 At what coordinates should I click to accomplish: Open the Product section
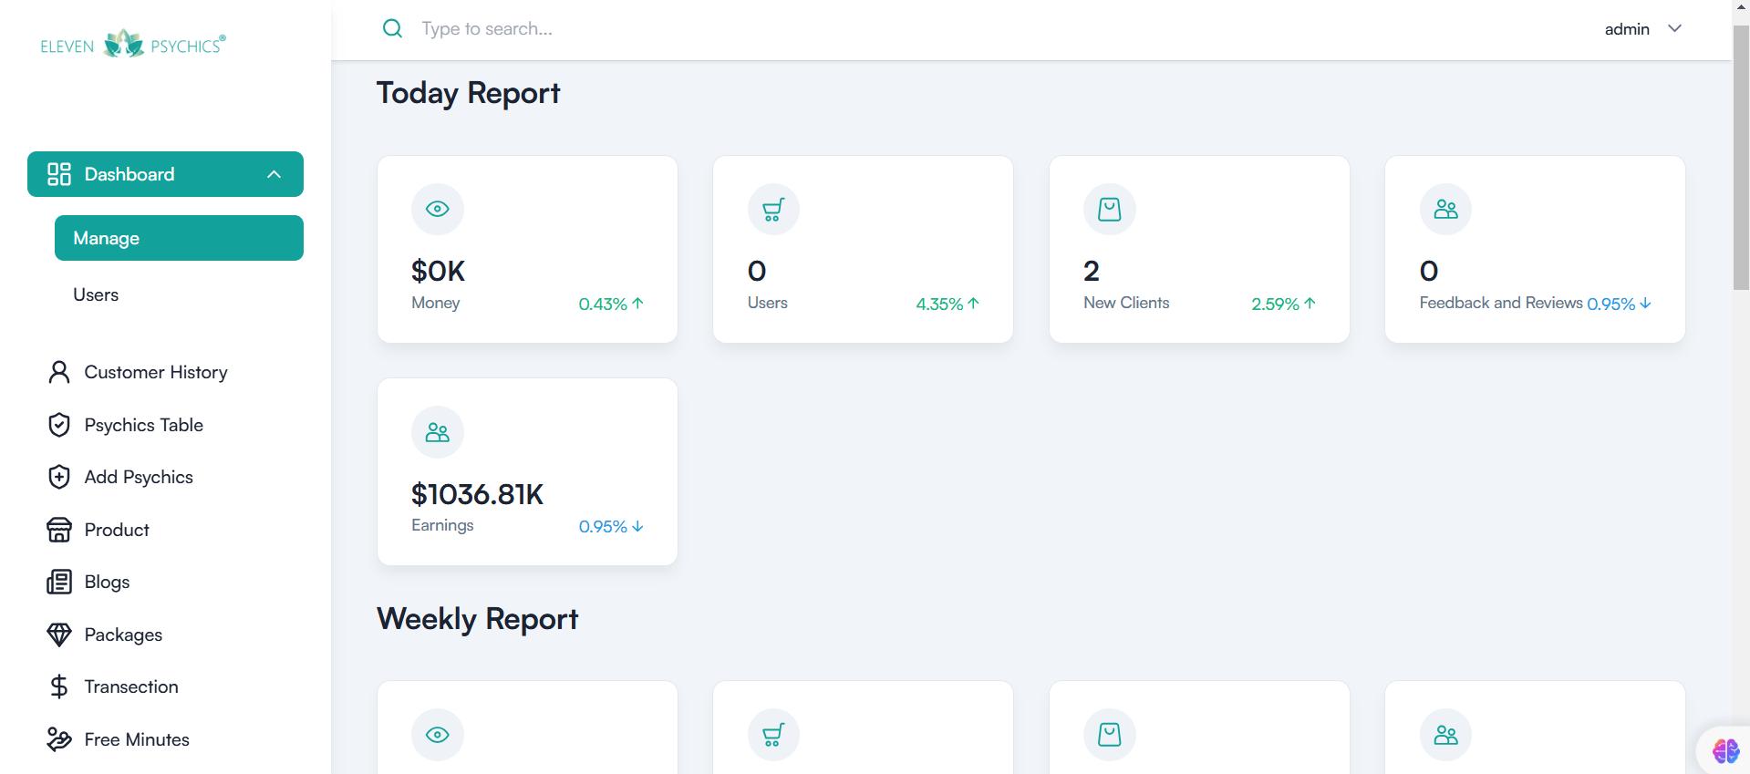pyautogui.click(x=117, y=530)
